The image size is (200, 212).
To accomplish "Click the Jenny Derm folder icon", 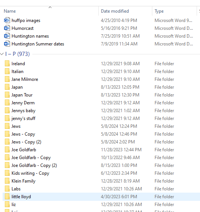I will 7,103.
